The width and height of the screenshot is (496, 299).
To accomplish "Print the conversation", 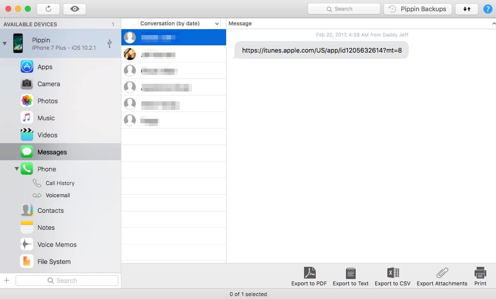I will coord(480,277).
